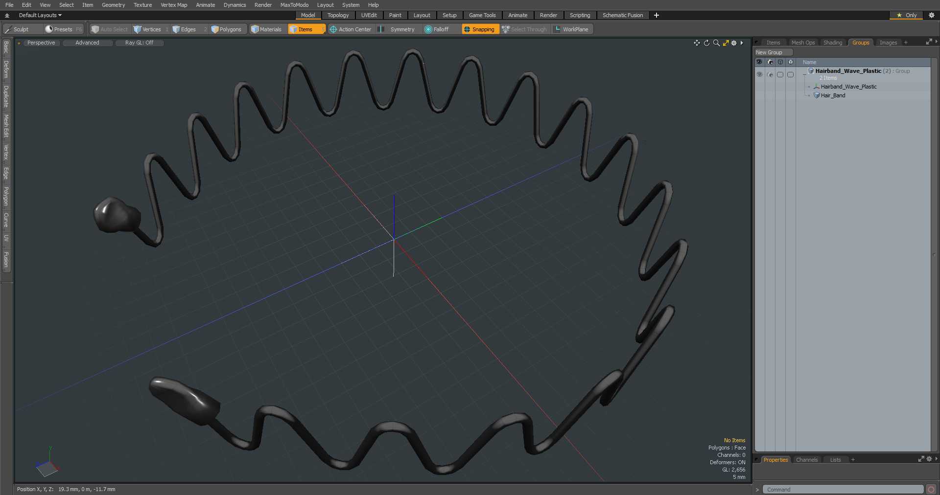Open the Channels tab
The width and height of the screenshot is (940, 495).
click(806, 460)
